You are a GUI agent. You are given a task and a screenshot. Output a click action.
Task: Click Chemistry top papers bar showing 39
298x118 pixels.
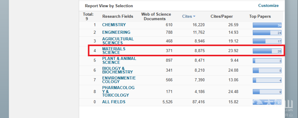[267, 25]
